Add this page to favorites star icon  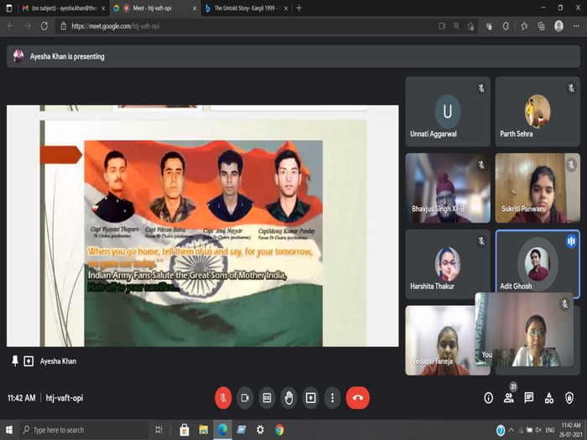(x=470, y=26)
